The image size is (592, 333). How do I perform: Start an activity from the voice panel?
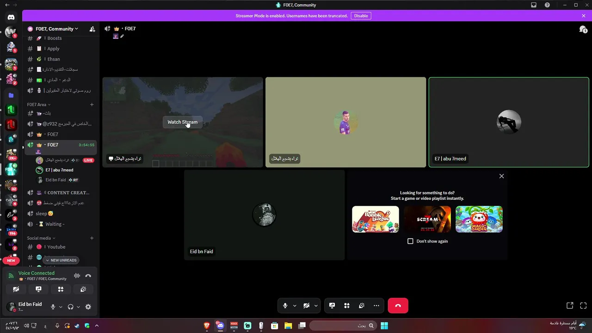click(61, 289)
